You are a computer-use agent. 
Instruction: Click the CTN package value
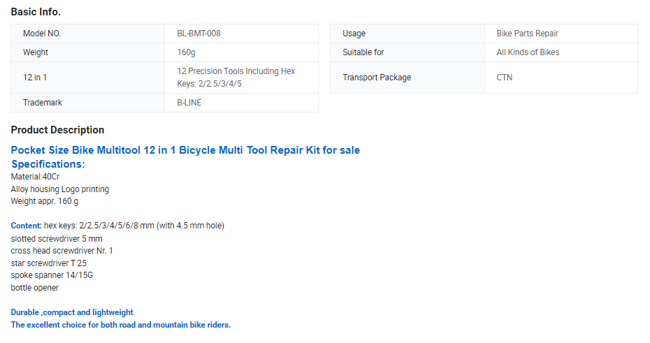[505, 78]
